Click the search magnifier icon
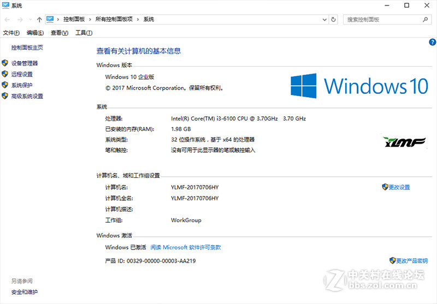The width and height of the screenshot is (437, 304). click(x=426, y=20)
